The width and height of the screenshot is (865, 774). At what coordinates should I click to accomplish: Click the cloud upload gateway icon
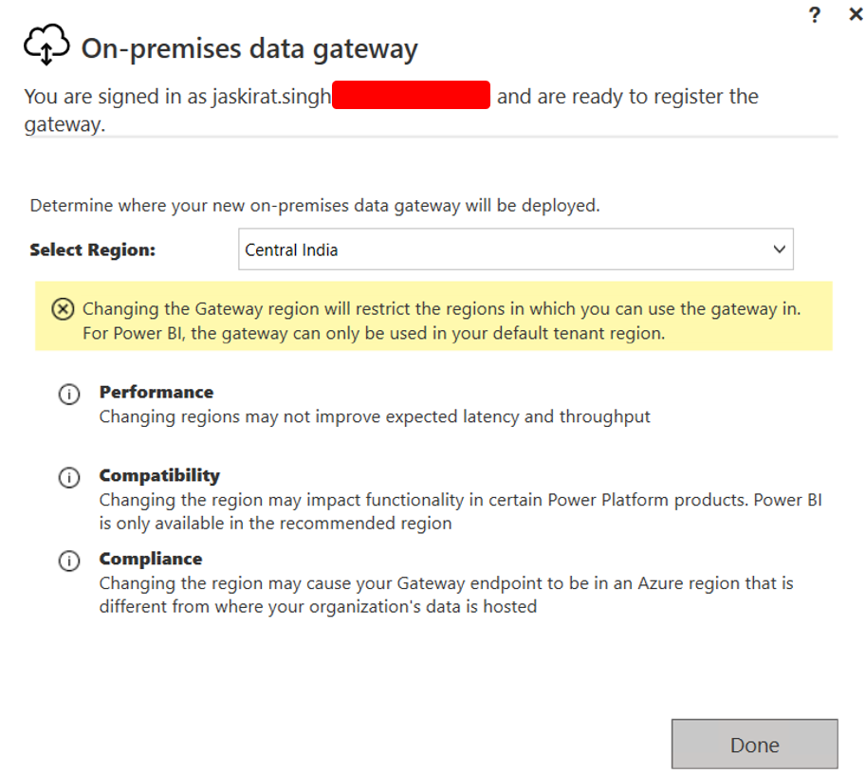[x=46, y=45]
